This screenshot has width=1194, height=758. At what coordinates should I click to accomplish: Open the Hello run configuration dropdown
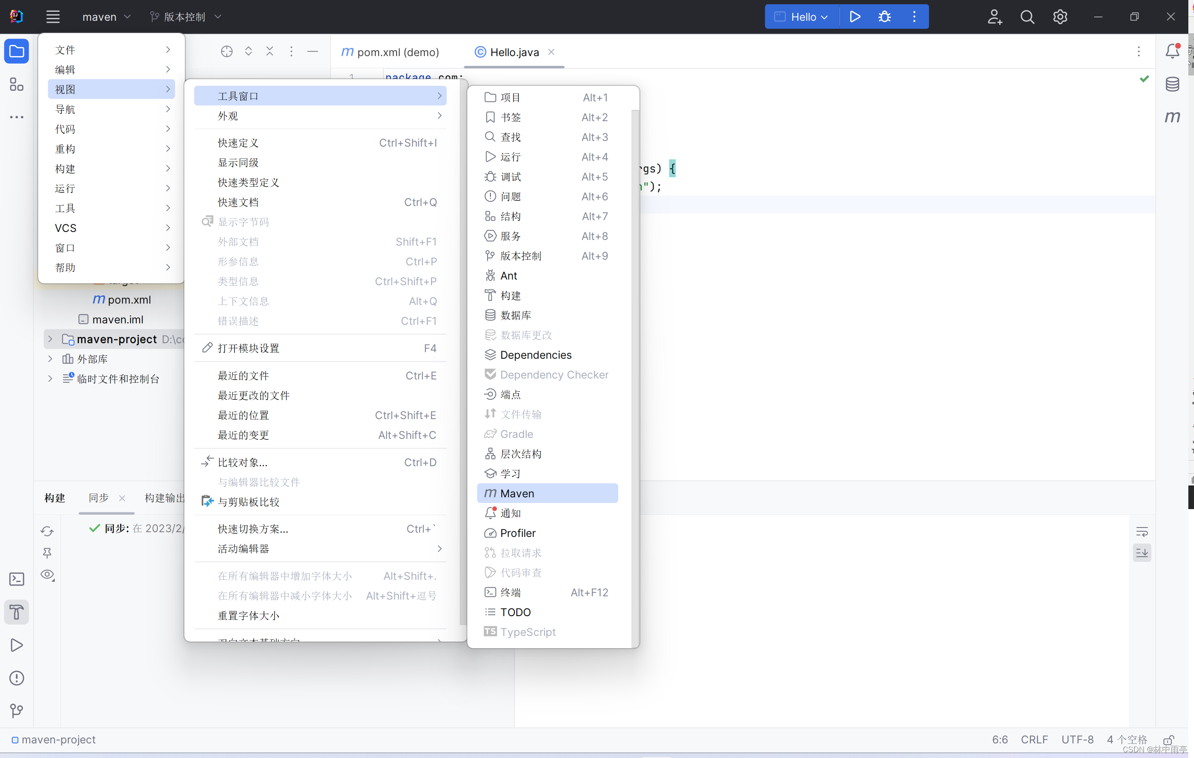(801, 17)
